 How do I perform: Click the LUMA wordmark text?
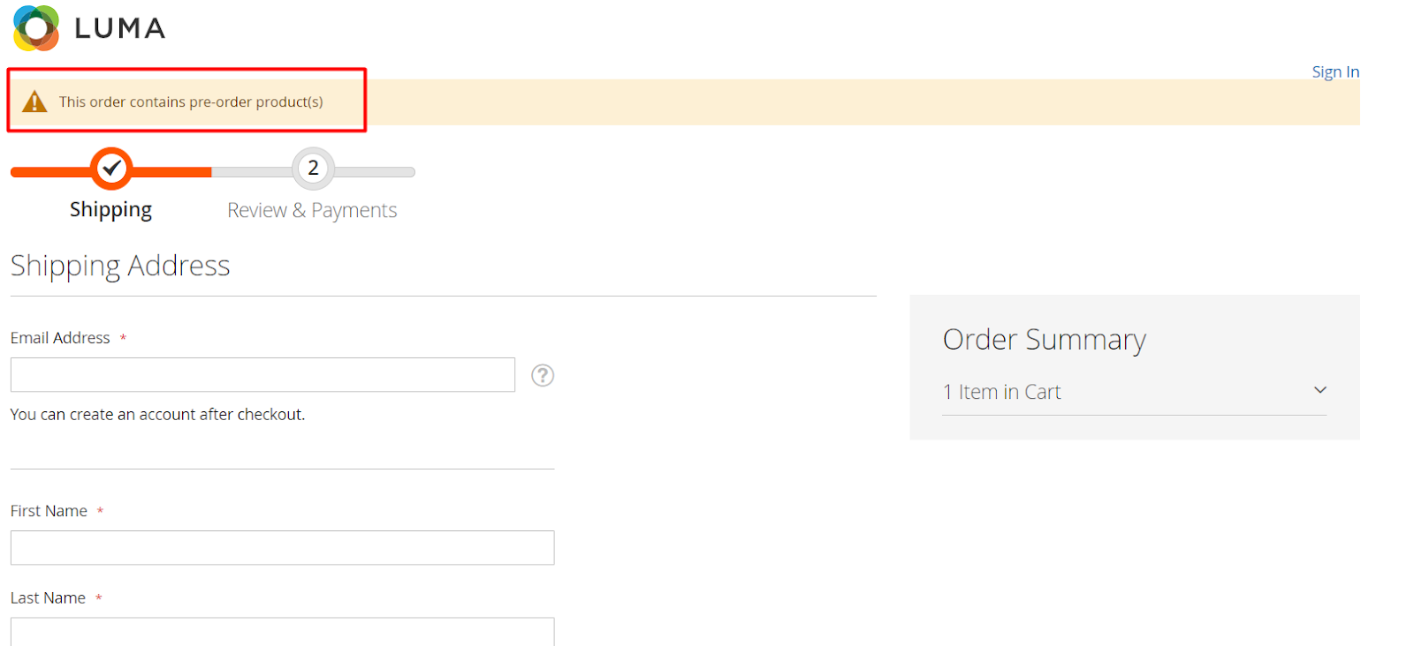coord(120,29)
